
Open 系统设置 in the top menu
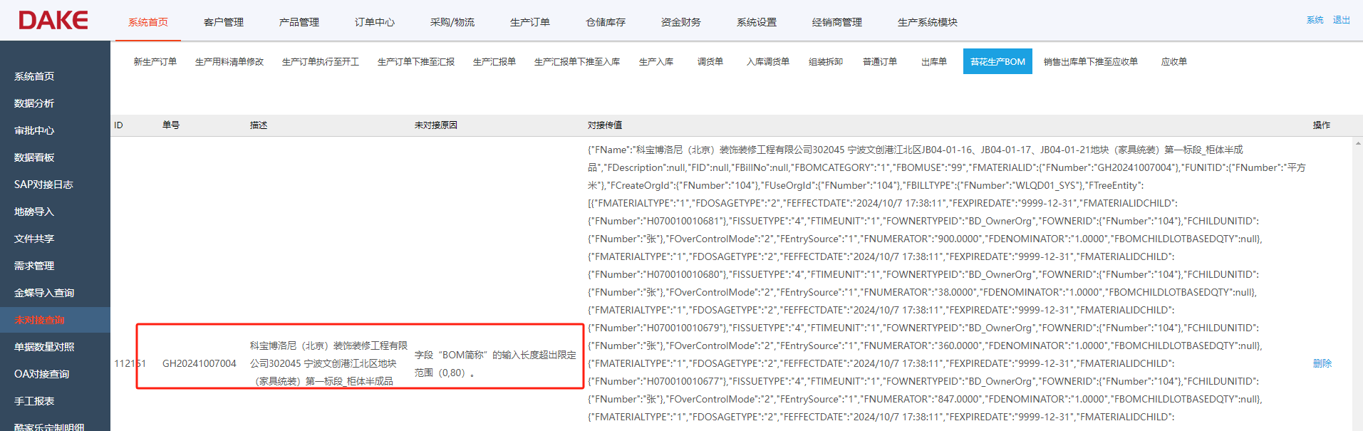pos(757,22)
